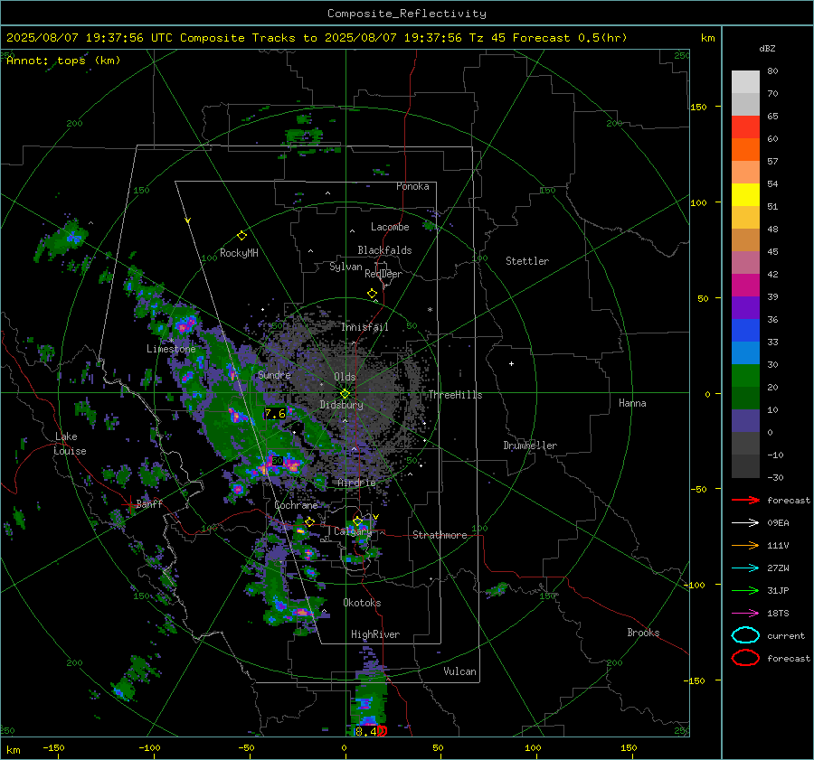Viewport: 814px width, 760px height.
Task: Click the Limestone label
Action: [171, 349]
